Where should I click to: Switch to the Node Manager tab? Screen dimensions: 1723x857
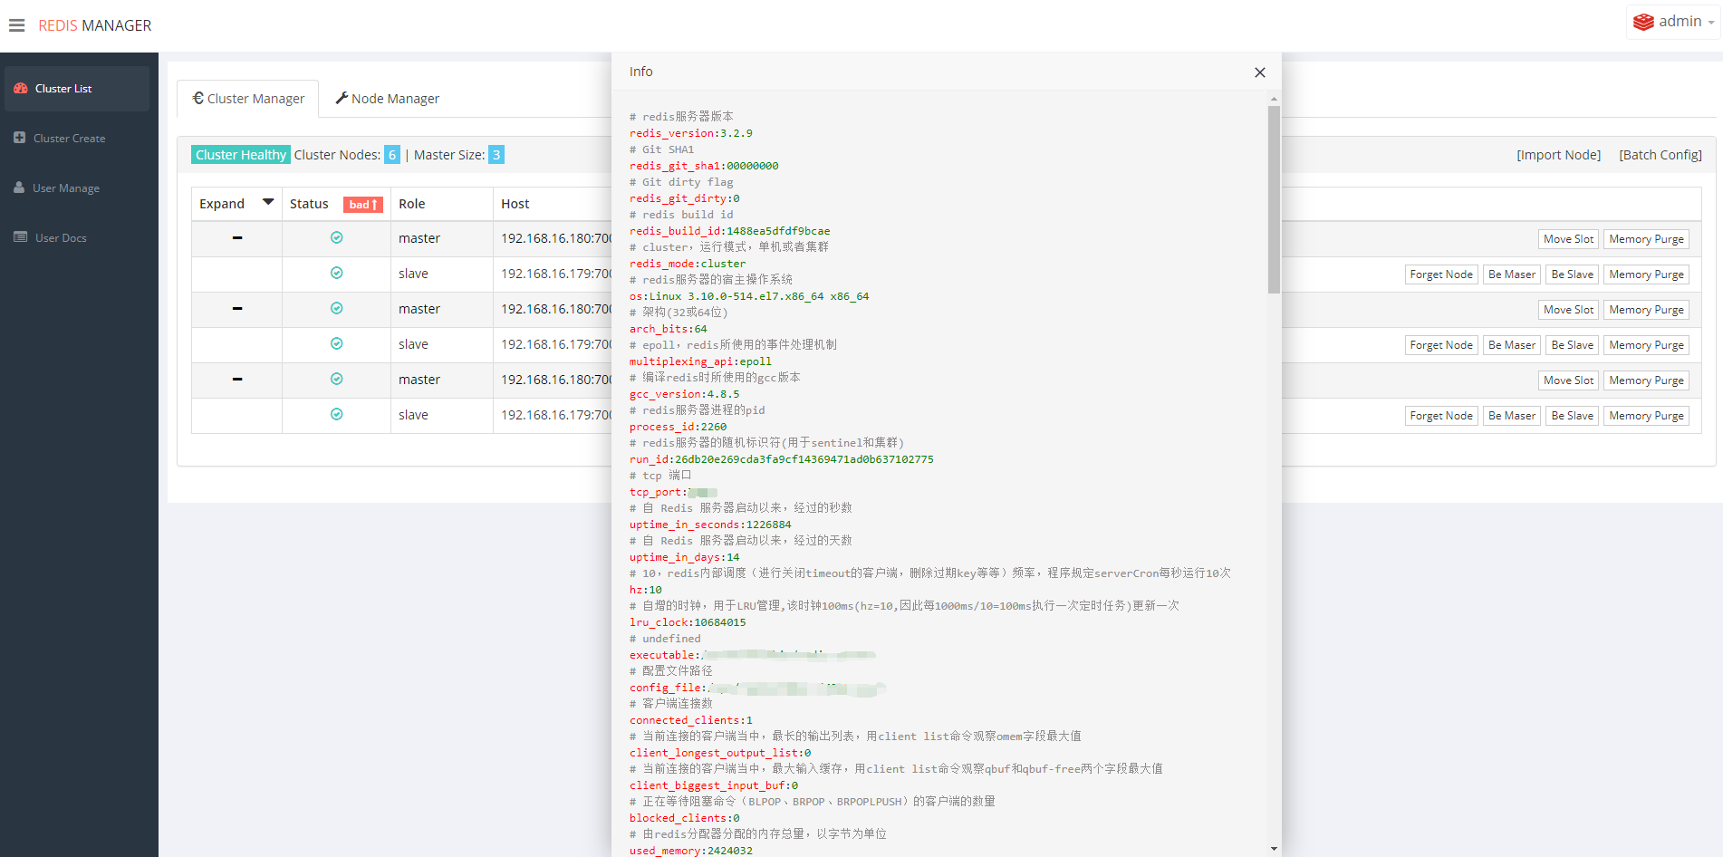(387, 99)
